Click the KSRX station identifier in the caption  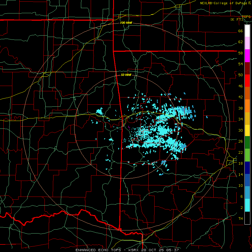click(x=134, y=250)
